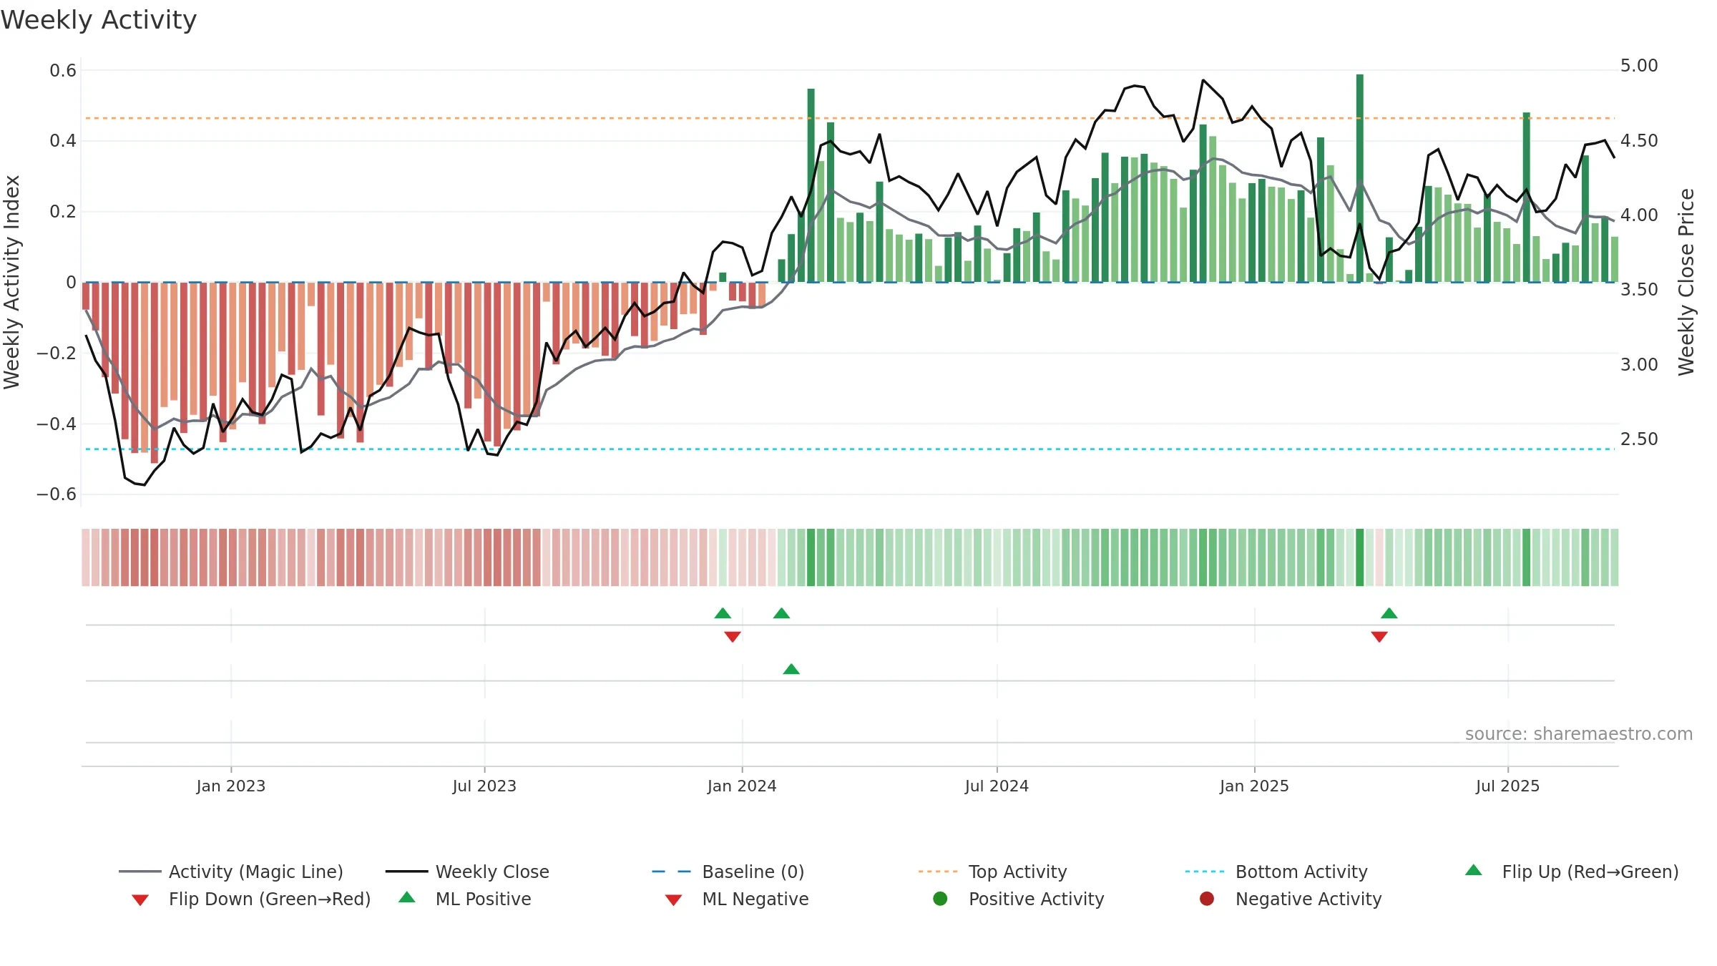Screen dimensions: 1717x966
Task: Click the source: sharemaestro.com text
Action: 1579,733
